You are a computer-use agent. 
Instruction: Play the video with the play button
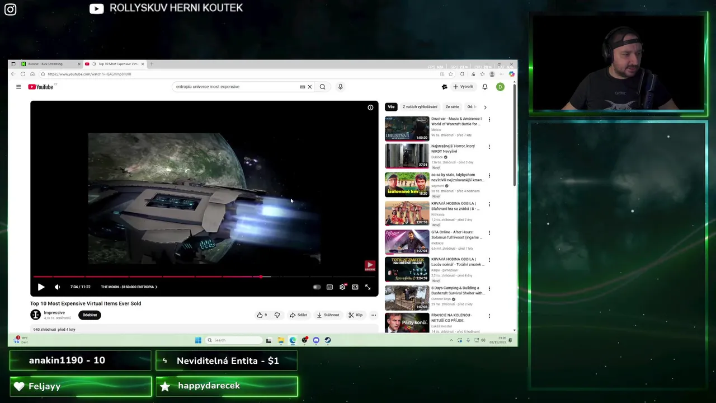tap(41, 287)
